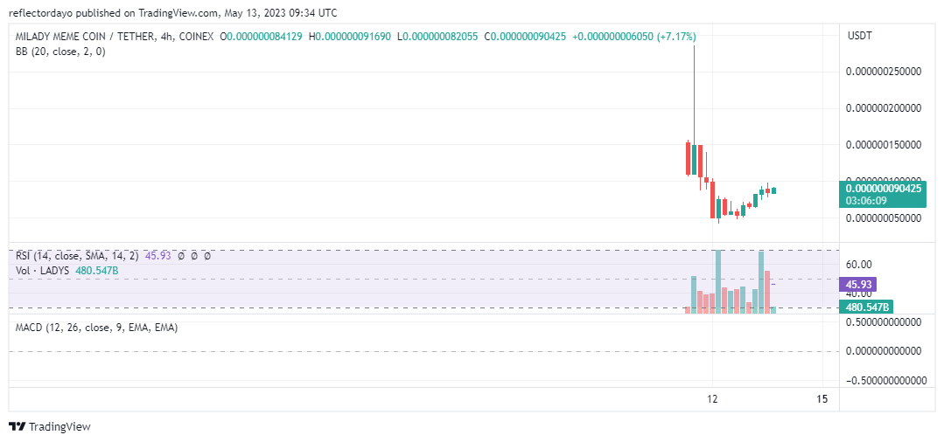This screenshot has width=944, height=442.
Task: Click the percentage change (+7.17%)
Action: click(x=675, y=37)
